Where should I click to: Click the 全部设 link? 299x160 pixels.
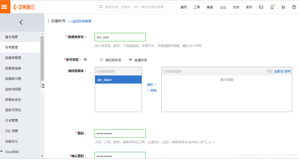279,72
